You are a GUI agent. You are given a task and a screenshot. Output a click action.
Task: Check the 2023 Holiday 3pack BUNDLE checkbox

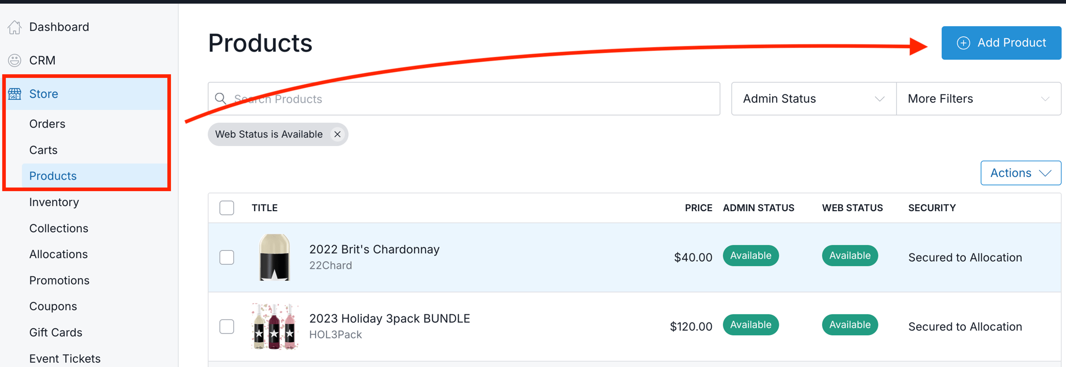click(x=227, y=326)
